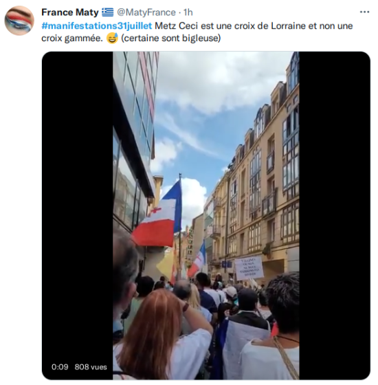
Task: Click the 808 vues view count
Action: 91,367
